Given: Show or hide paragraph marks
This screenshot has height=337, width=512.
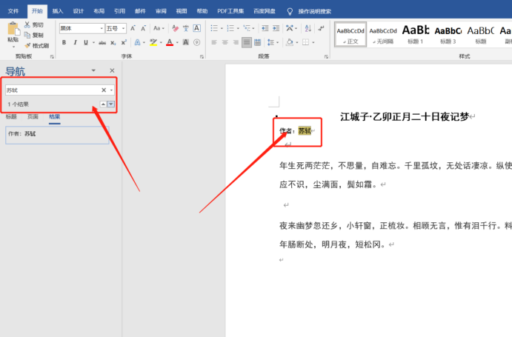Looking at the screenshot, I should tap(322, 28).
